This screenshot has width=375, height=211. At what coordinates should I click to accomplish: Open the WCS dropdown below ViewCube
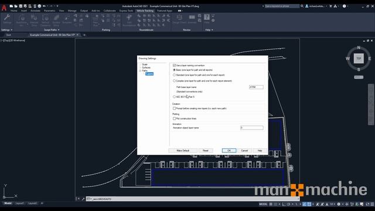click(359, 77)
